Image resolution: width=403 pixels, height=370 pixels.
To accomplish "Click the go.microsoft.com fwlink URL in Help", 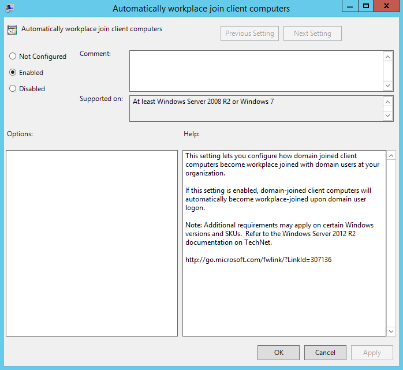I will point(258,260).
